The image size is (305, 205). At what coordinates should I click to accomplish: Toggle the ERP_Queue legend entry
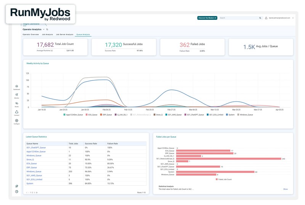106,115
